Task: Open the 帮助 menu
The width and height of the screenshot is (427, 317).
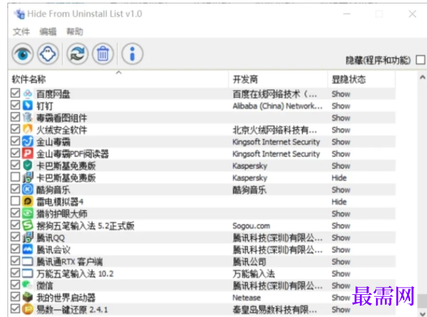Action: click(74, 31)
